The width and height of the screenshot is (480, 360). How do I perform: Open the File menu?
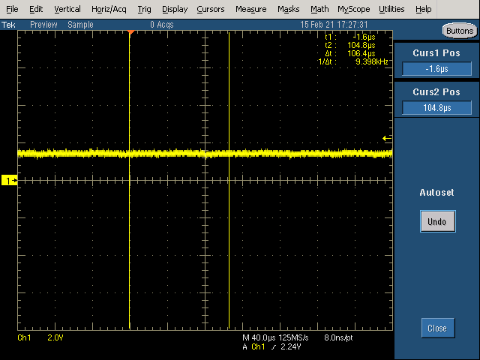pos(12,9)
